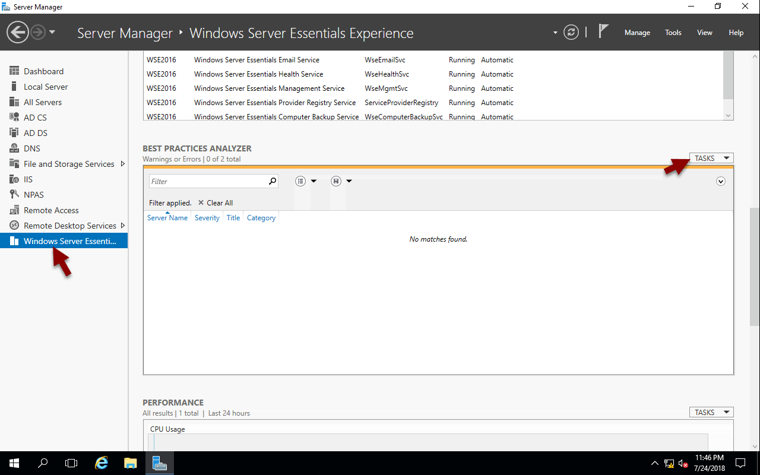Click the NPAS key icon
This screenshot has width=760, height=475.
(x=14, y=195)
